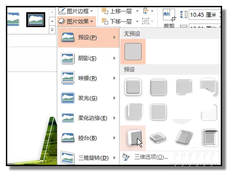The width and height of the screenshot is (228, 172).
Task: Click the 三维选项 paint bucket icon
Action: click(x=125, y=157)
